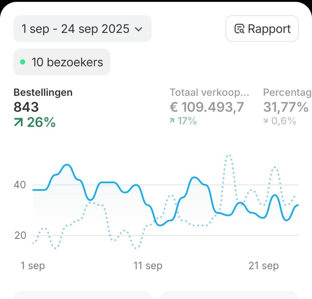Open the date range dropdown
Screen dimensions: 312x299
tap(82, 29)
